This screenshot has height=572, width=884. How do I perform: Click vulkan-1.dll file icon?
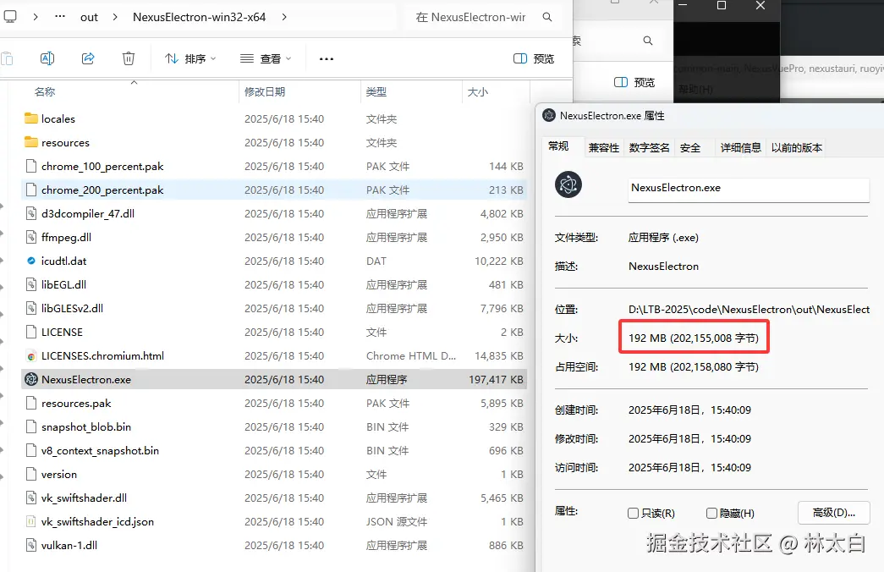[31, 545]
